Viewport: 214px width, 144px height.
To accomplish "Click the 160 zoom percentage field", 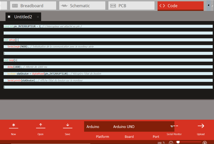I will tap(160, 142).
